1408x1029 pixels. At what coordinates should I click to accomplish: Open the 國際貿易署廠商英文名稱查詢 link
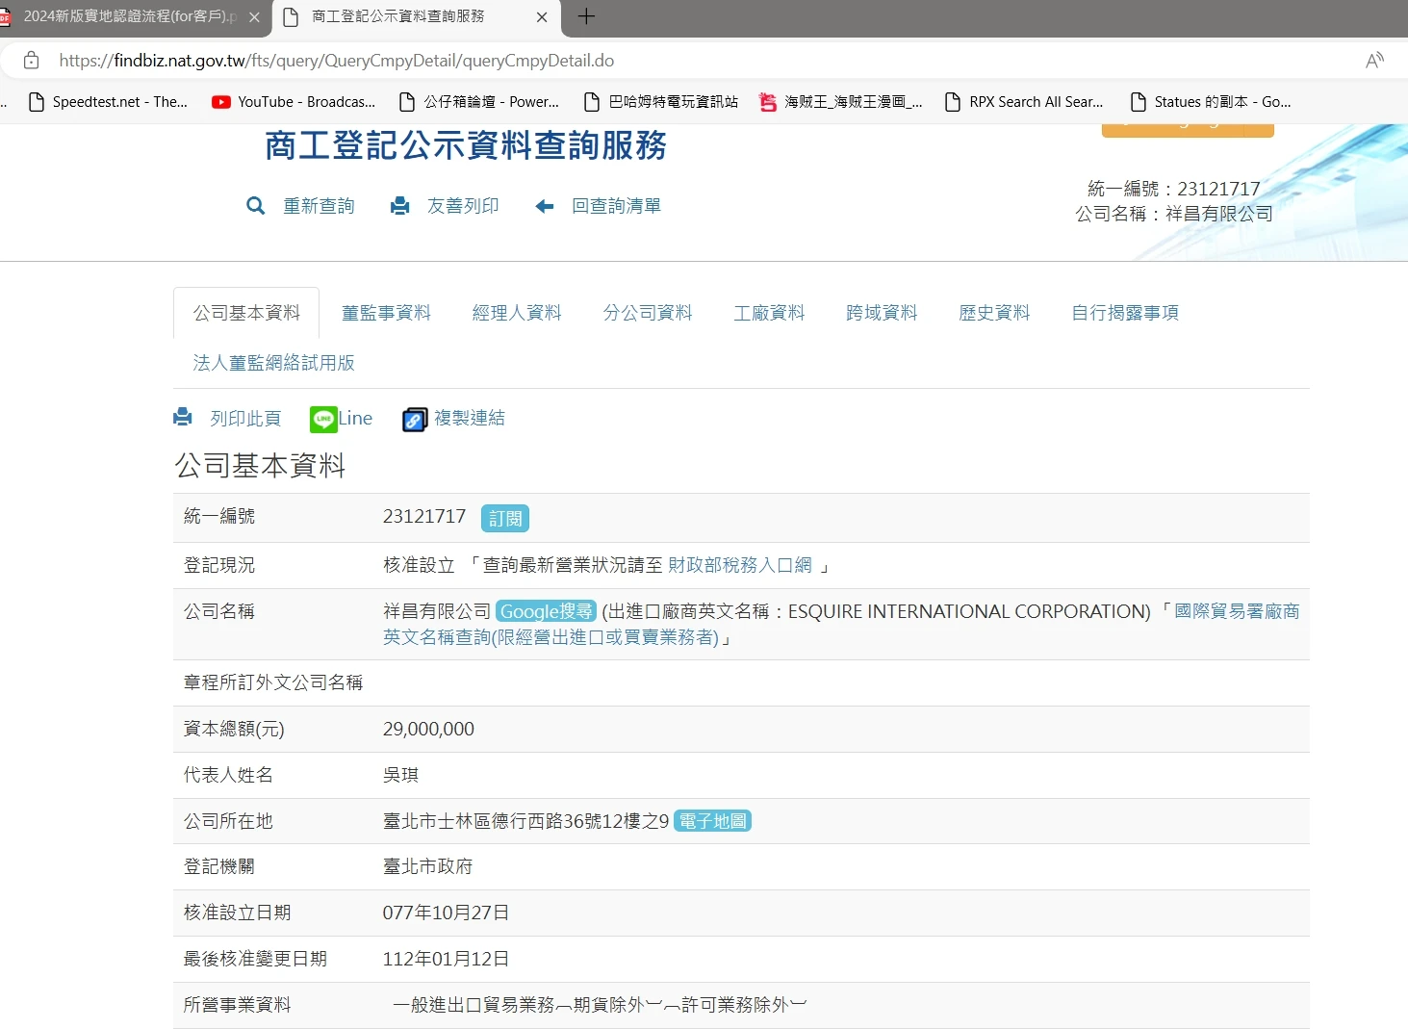click(1236, 612)
